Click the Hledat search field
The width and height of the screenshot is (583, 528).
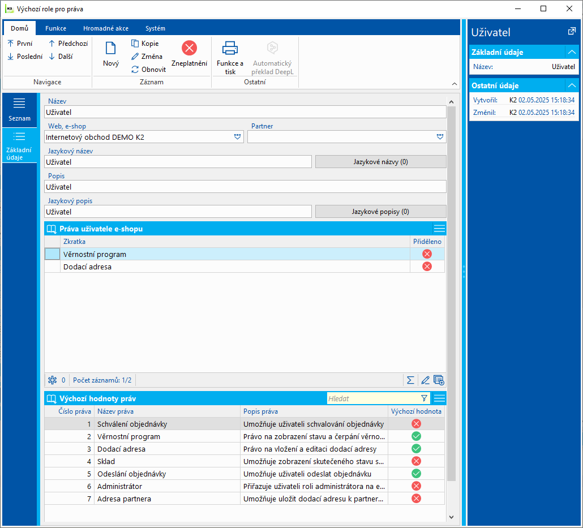point(373,398)
